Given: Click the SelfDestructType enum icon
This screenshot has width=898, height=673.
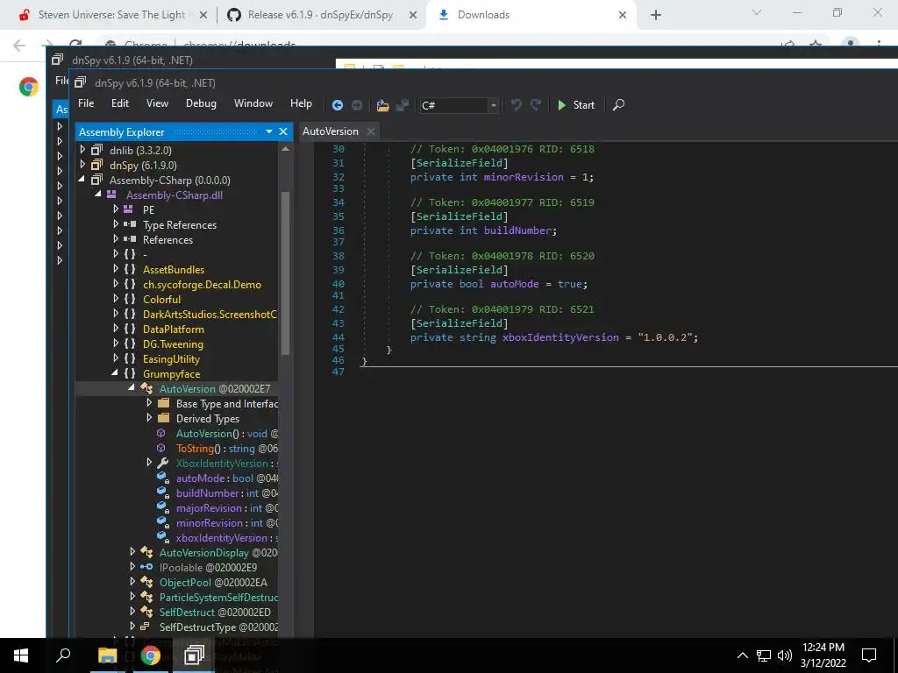Looking at the screenshot, I should pyautogui.click(x=146, y=627).
